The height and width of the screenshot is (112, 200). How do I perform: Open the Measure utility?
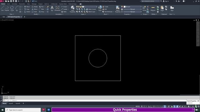(153, 8)
